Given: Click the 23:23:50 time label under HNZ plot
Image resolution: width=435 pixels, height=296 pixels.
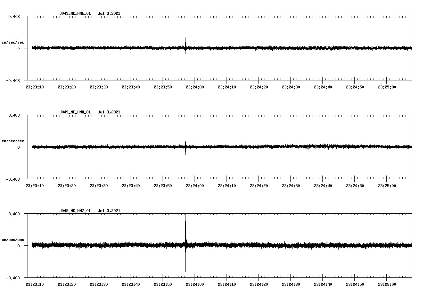Looking at the screenshot, I should click(x=163, y=284).
